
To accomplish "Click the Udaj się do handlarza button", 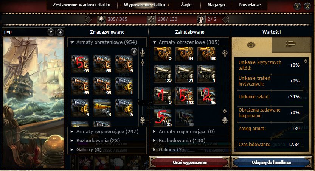I will click(x=271, y=162).
